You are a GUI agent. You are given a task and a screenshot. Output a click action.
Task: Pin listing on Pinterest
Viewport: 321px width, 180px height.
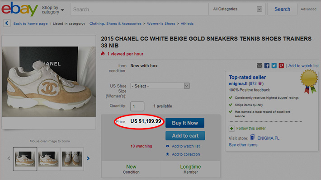tap(281, 65)
